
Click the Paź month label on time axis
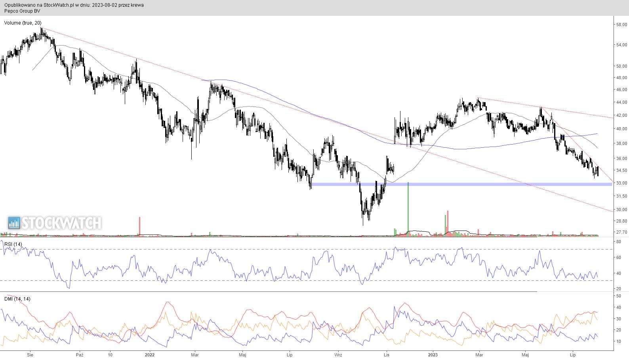click(80, 355)
